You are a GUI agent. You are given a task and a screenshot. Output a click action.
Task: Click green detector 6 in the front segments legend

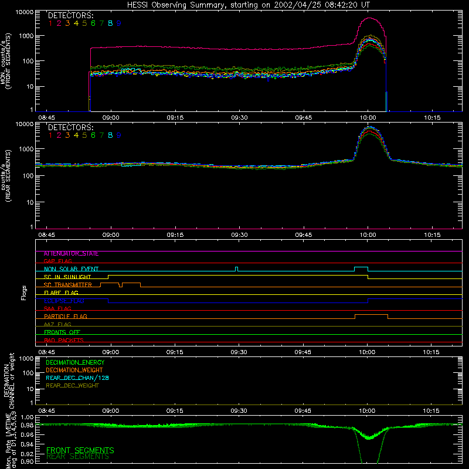93,23
